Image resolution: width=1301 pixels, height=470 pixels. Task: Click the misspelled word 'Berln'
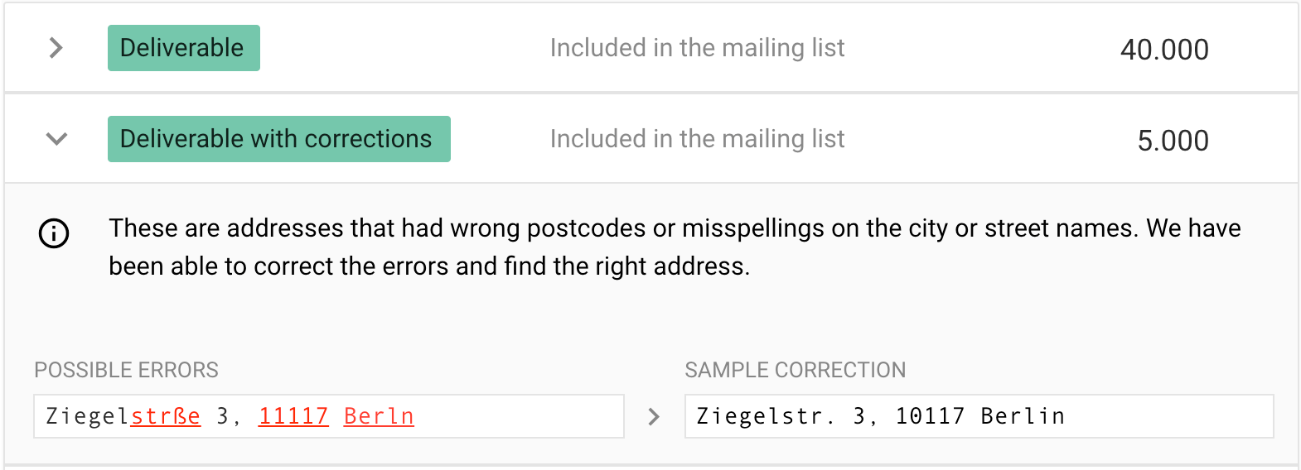[379, 416]
